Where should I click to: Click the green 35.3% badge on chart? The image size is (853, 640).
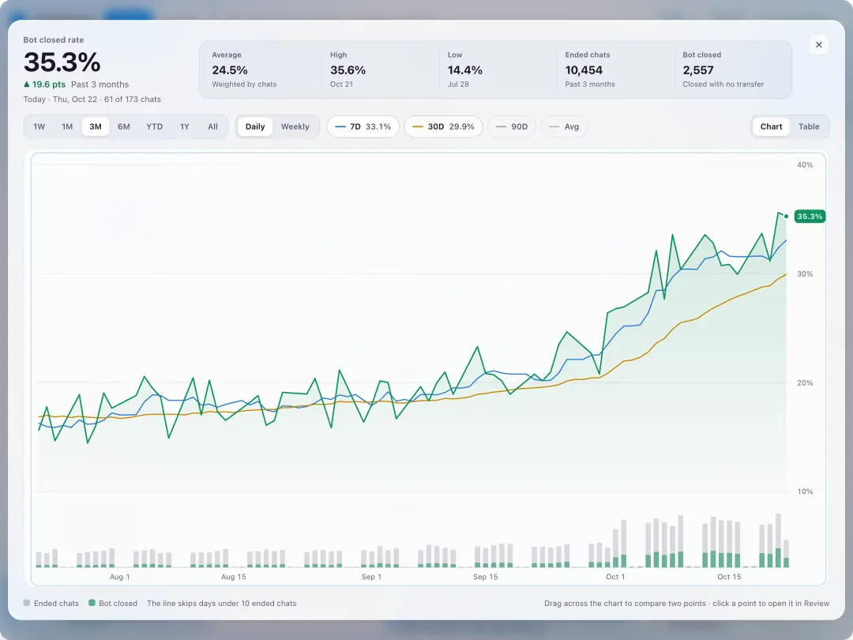pyautogui.click(x=810, y=216)
